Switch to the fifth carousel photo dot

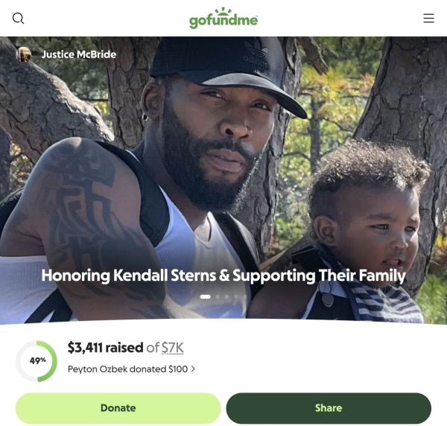coord(245,296)
